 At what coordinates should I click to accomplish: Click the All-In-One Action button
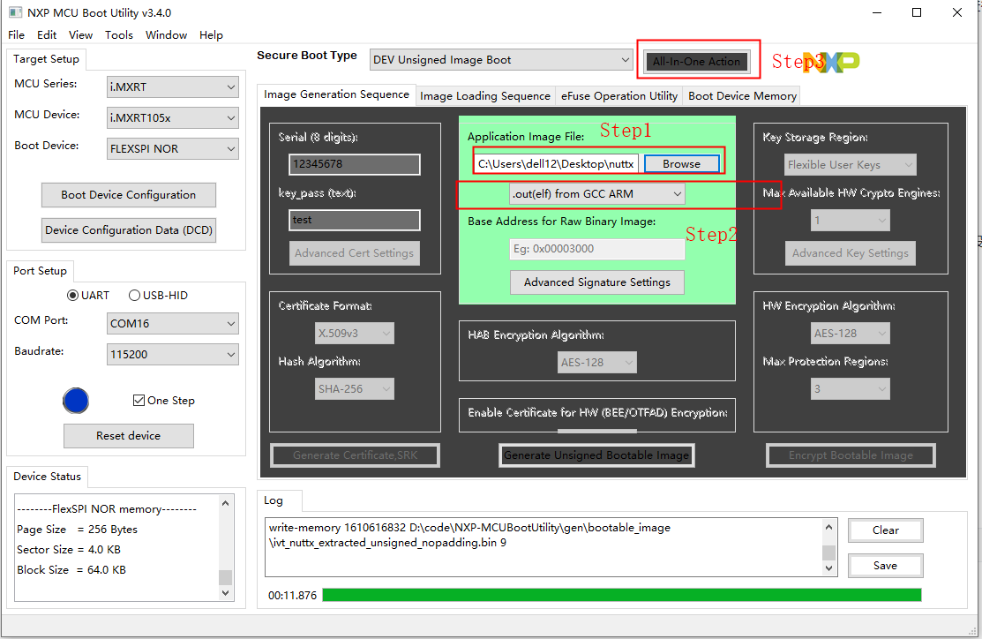click(x=696, y=62)
